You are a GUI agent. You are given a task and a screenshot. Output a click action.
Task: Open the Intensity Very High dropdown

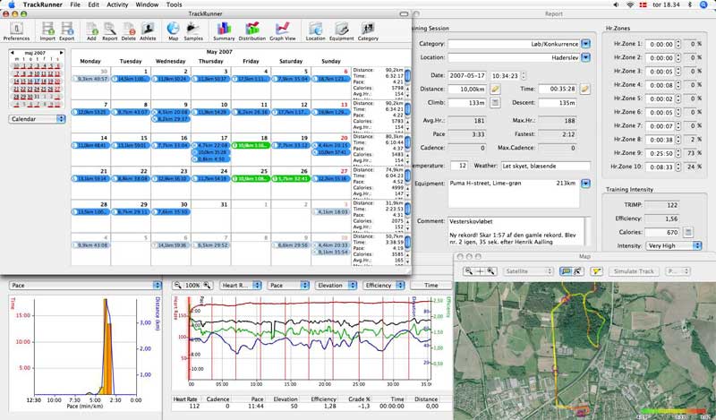coord(674,246)
